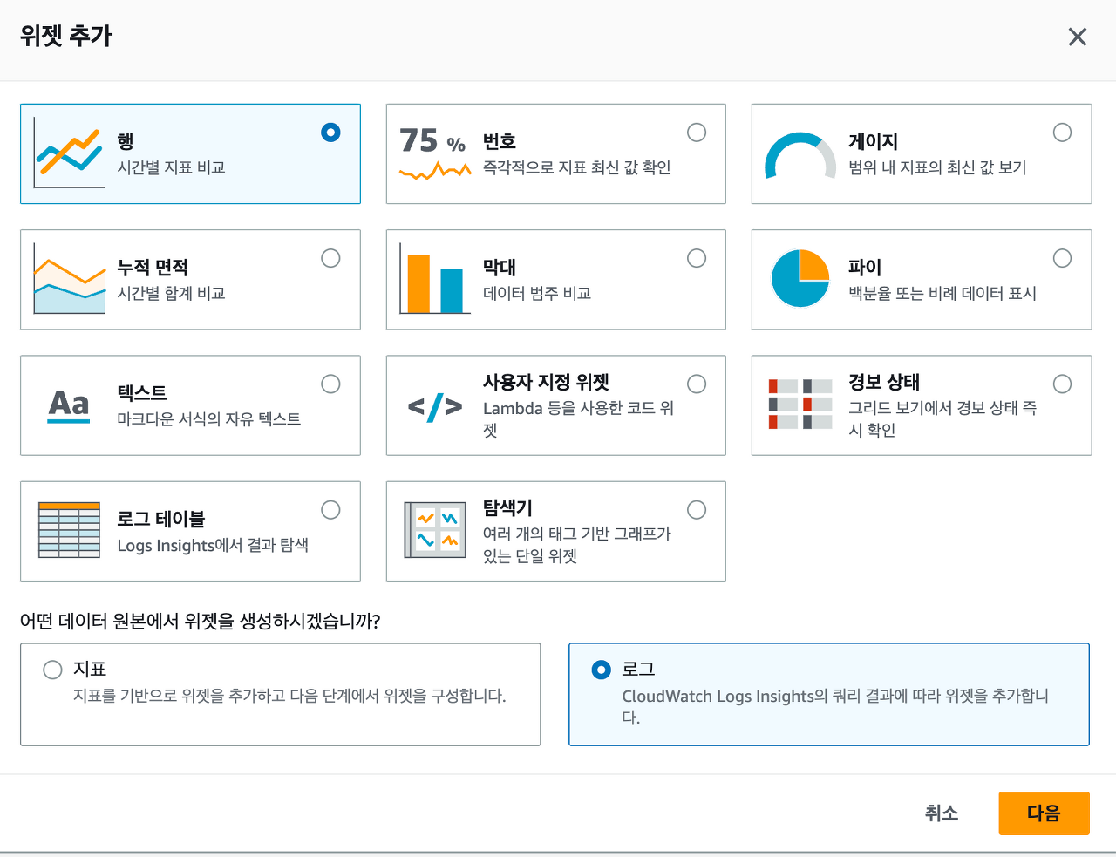The height and width of the screenshot is (857, 1116).
Task: Click the Aa text widget icon
Action: pos(69,405)
